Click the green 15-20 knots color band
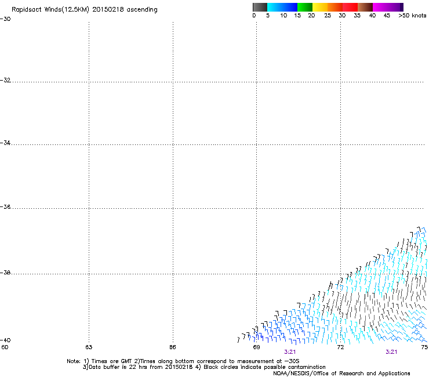Screen dimensions: 429x377 [x=305, y=7]
